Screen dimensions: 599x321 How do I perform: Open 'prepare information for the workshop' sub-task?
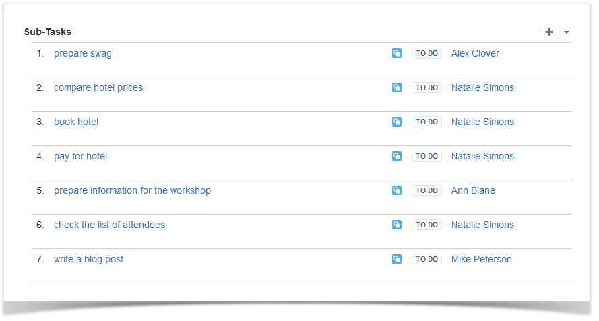pos(132,191)
